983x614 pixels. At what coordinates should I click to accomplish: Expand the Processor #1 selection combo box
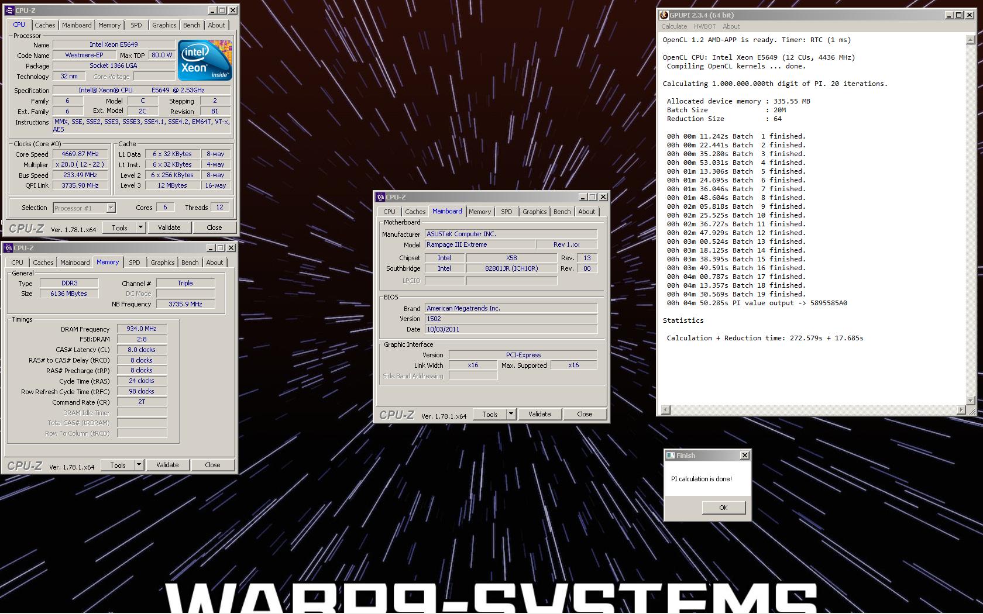(111, 208)
